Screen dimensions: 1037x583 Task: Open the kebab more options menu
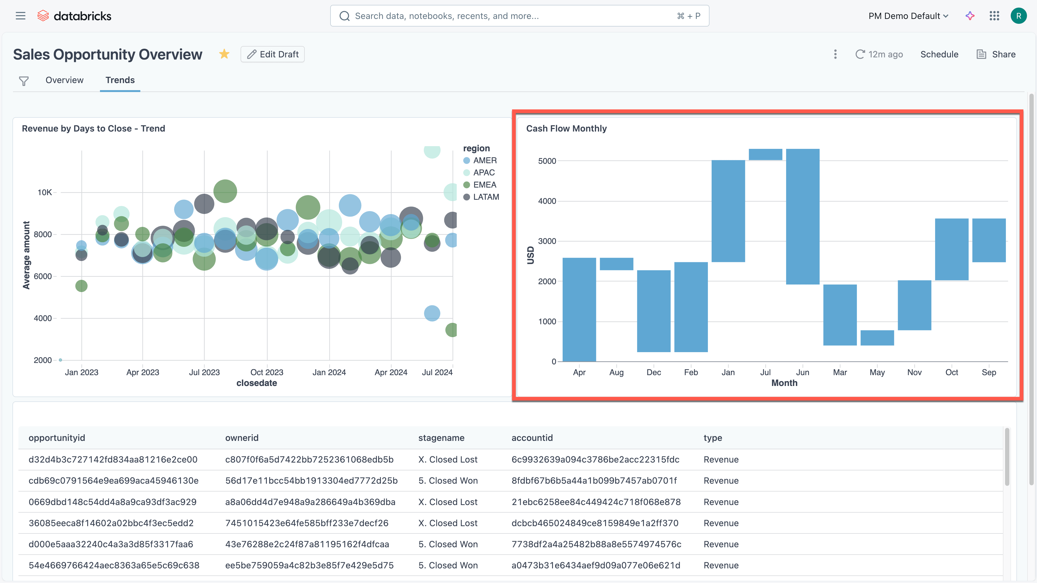coord(835,54)
